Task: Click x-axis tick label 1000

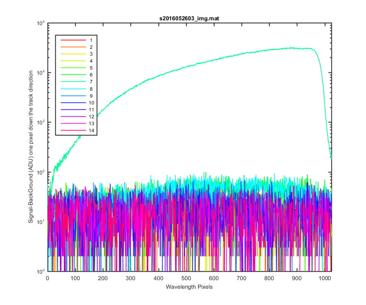Action: pos(325,278)
